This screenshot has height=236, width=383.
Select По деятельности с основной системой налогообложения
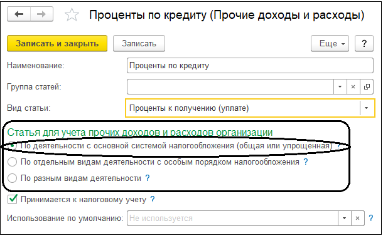click(x=12, y=146)
